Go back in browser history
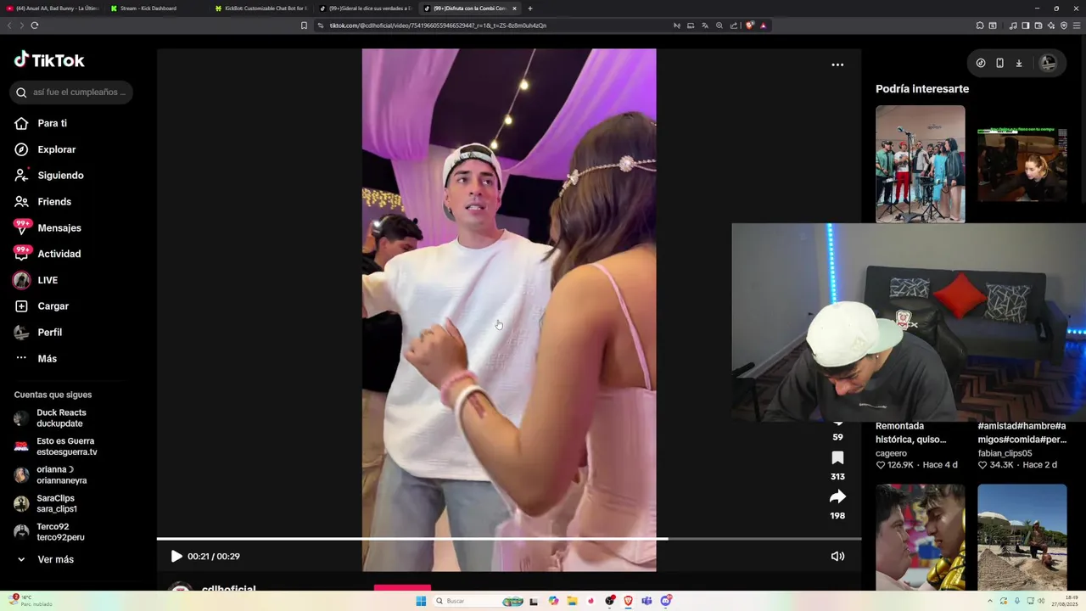 pyautogui.click(x=9, y=25)
